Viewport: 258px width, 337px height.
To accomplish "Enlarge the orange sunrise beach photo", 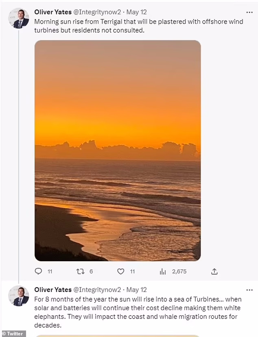I will (x=118, y=151).
